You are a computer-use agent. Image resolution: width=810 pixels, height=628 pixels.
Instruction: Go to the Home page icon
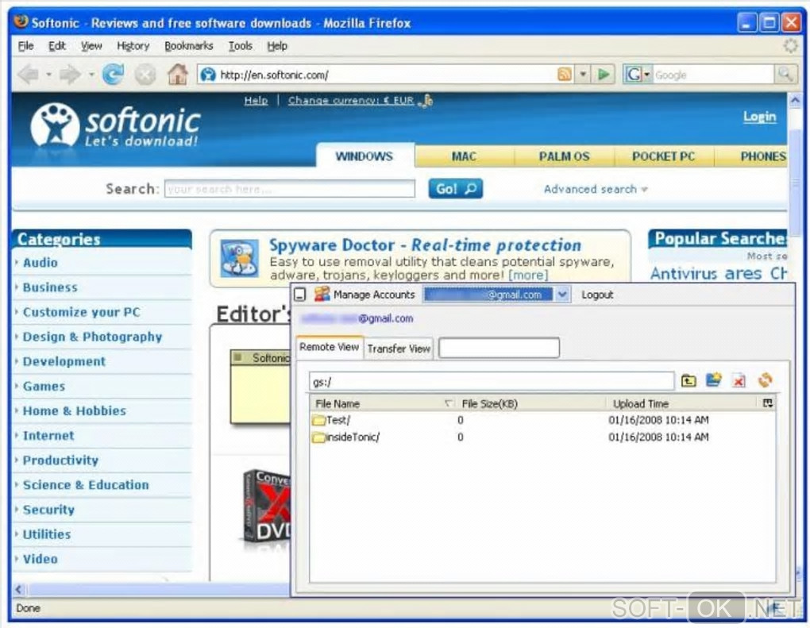click(x=177, y=75)
